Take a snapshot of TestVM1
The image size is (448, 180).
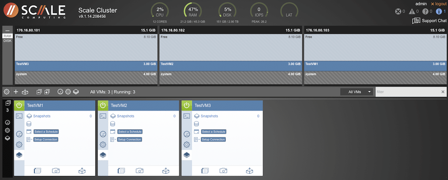click(56, 170)
